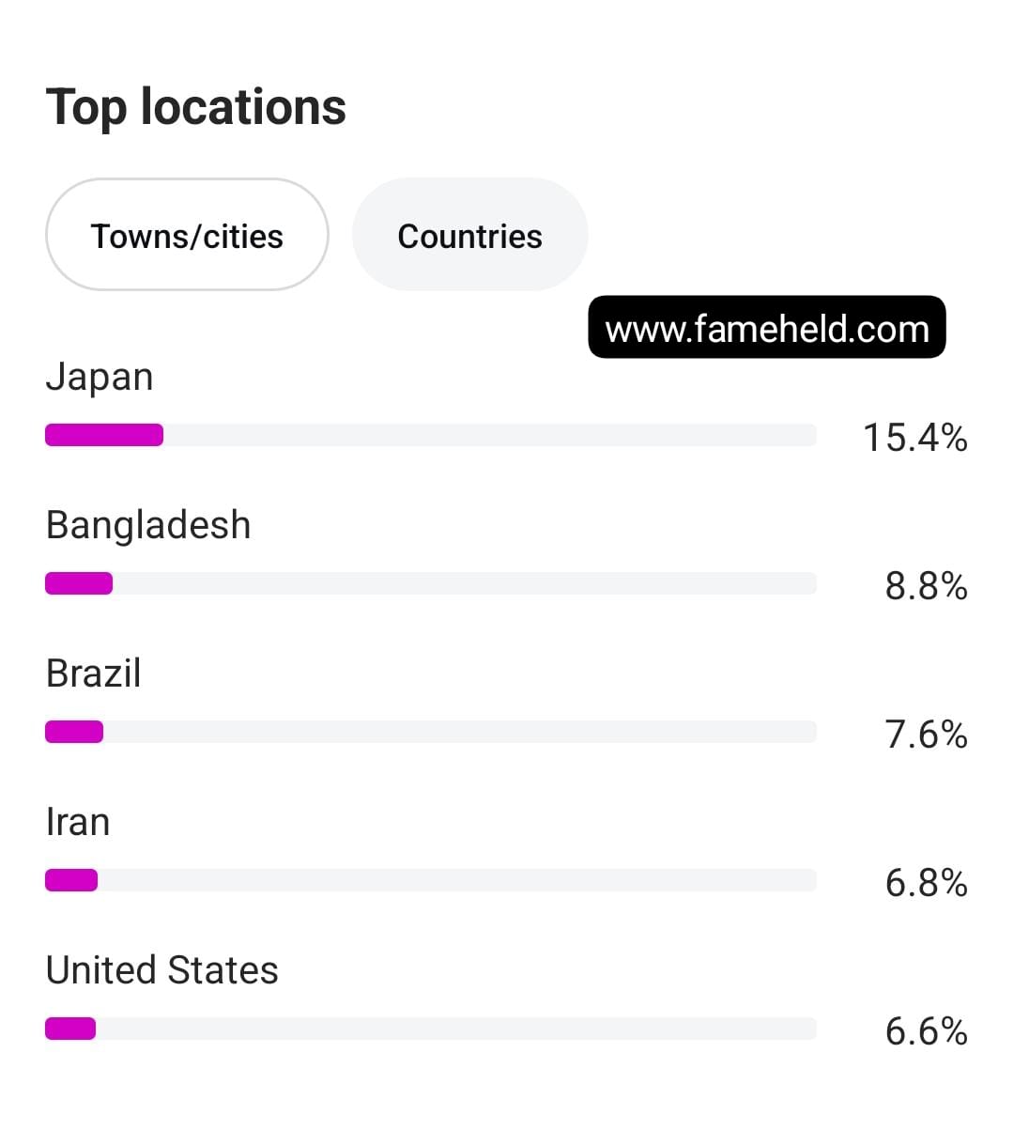Select the United States country label

pyautogui.click(x=162, y=970)
